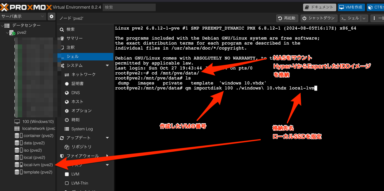Expand the システム section arrow
This screenshot has width=384, height=191.
(x=107, y=66)
